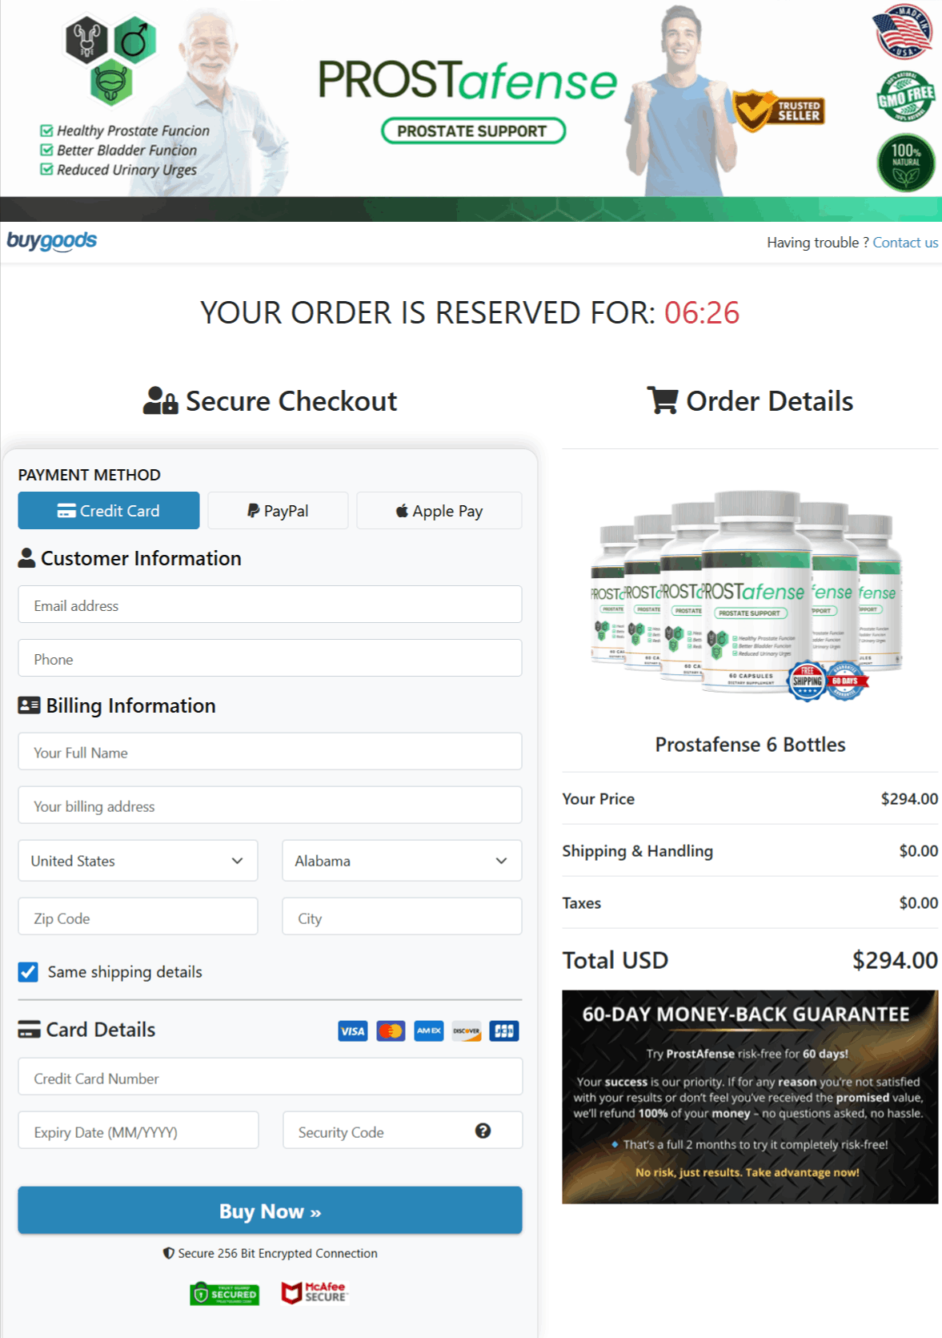Click the Discover card icon
Viewport: 942px width, 1338px height.
pos(465,1031)
